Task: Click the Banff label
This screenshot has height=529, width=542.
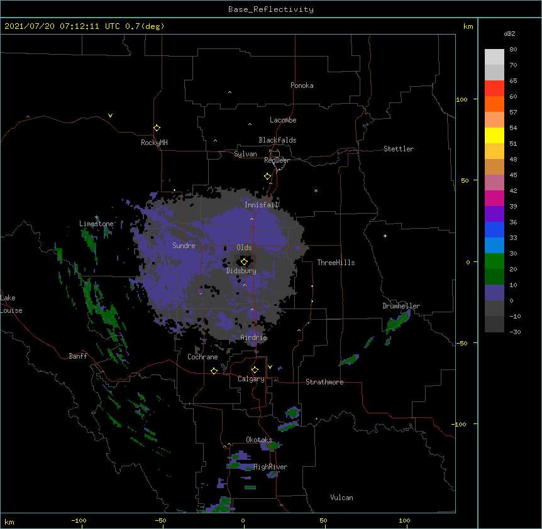Action: (78, 356)
